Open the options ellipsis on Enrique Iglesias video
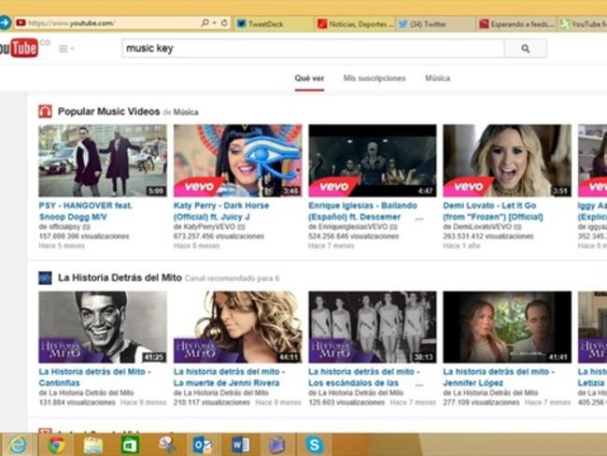This screenshot has height=456, width=607. click(x=419, y=219)
